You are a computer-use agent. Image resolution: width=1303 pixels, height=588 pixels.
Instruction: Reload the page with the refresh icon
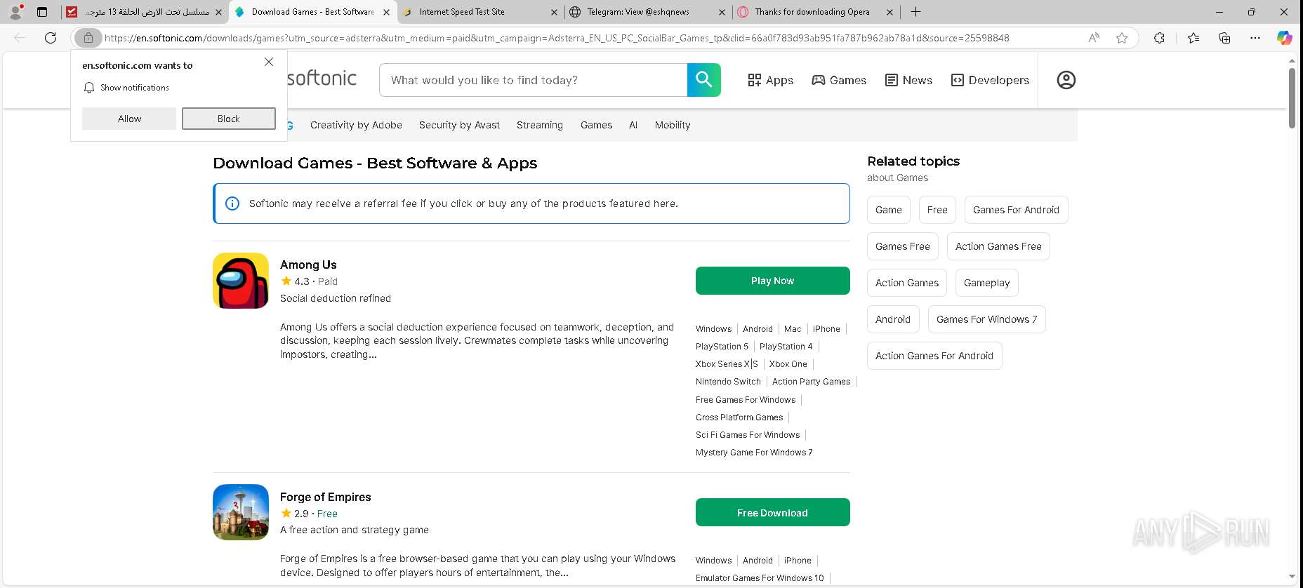51,38
